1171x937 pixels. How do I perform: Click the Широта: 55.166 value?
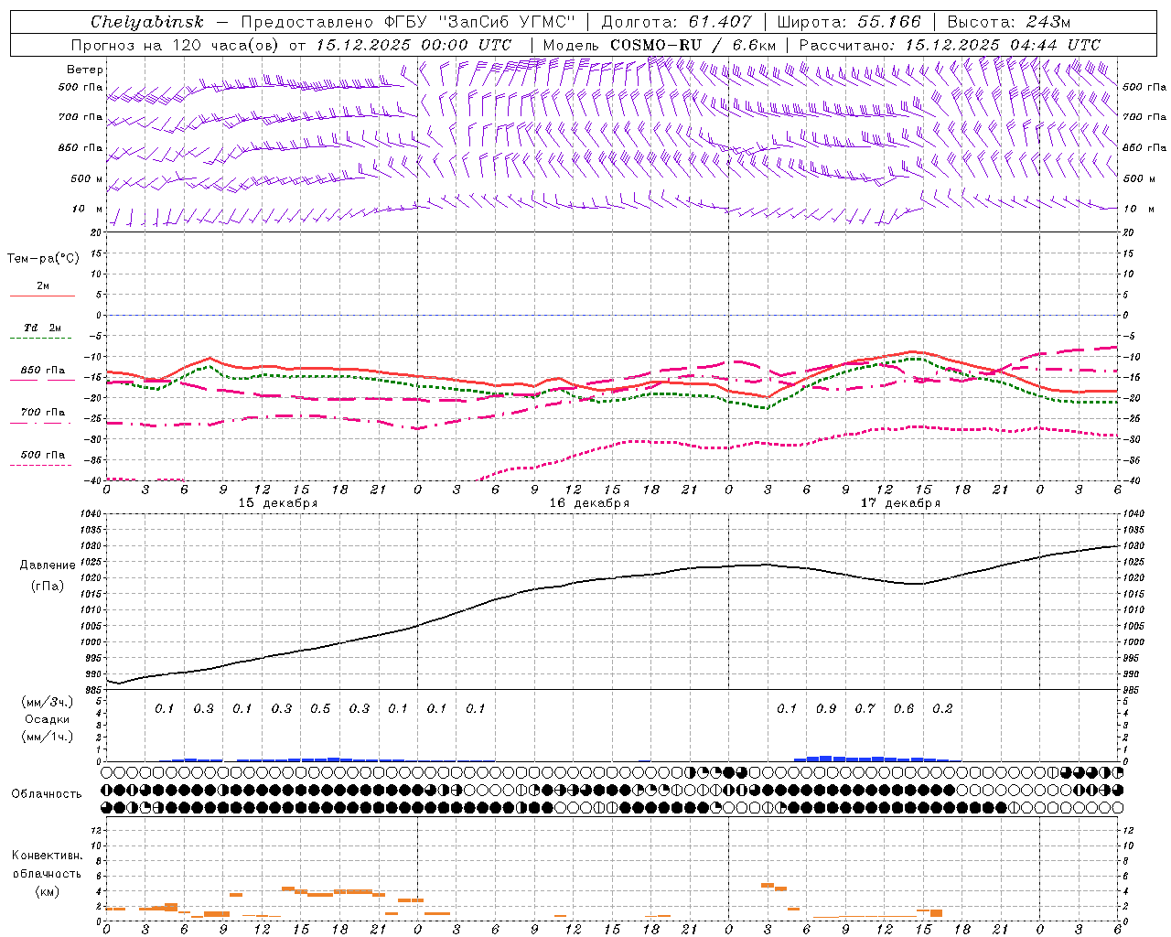point(848,22)
